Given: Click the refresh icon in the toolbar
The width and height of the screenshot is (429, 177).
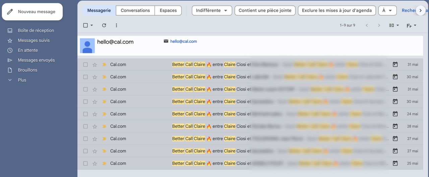Looking at the screenshot, I should [104, 25].
